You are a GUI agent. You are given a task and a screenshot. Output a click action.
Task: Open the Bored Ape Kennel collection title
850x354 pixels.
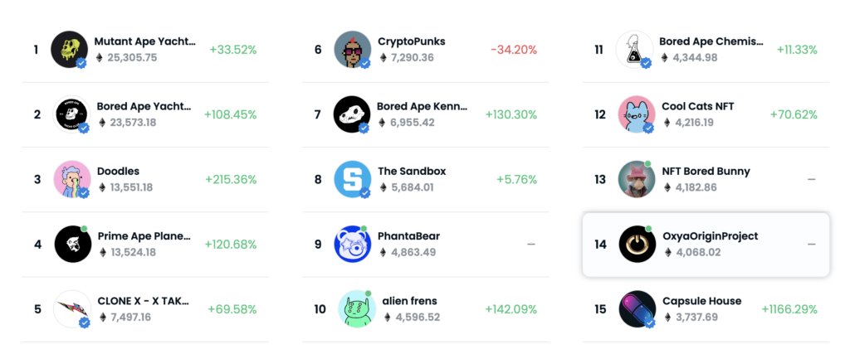click(x=422, y=106)
